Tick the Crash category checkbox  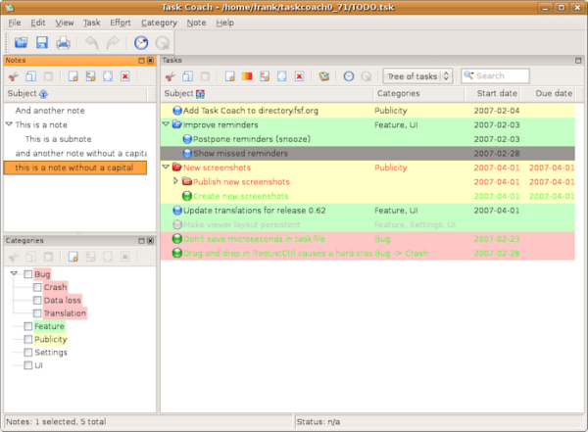point(37,288)
